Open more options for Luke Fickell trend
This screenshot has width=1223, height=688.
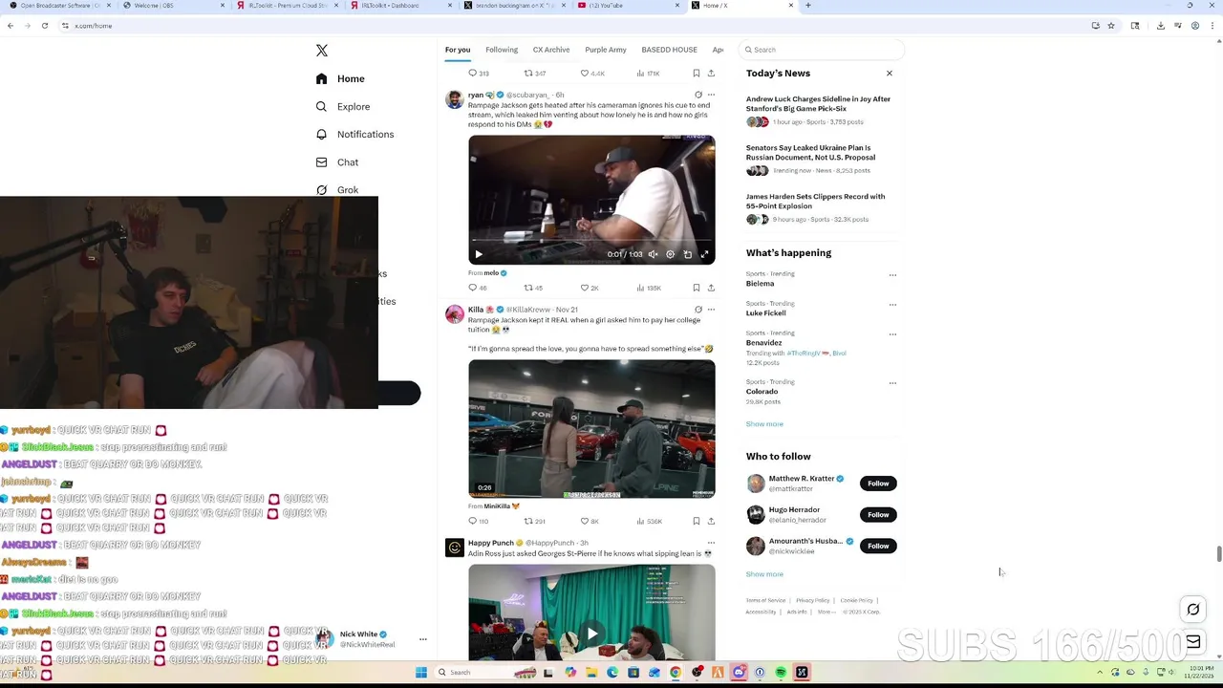(x=892, y=305)
